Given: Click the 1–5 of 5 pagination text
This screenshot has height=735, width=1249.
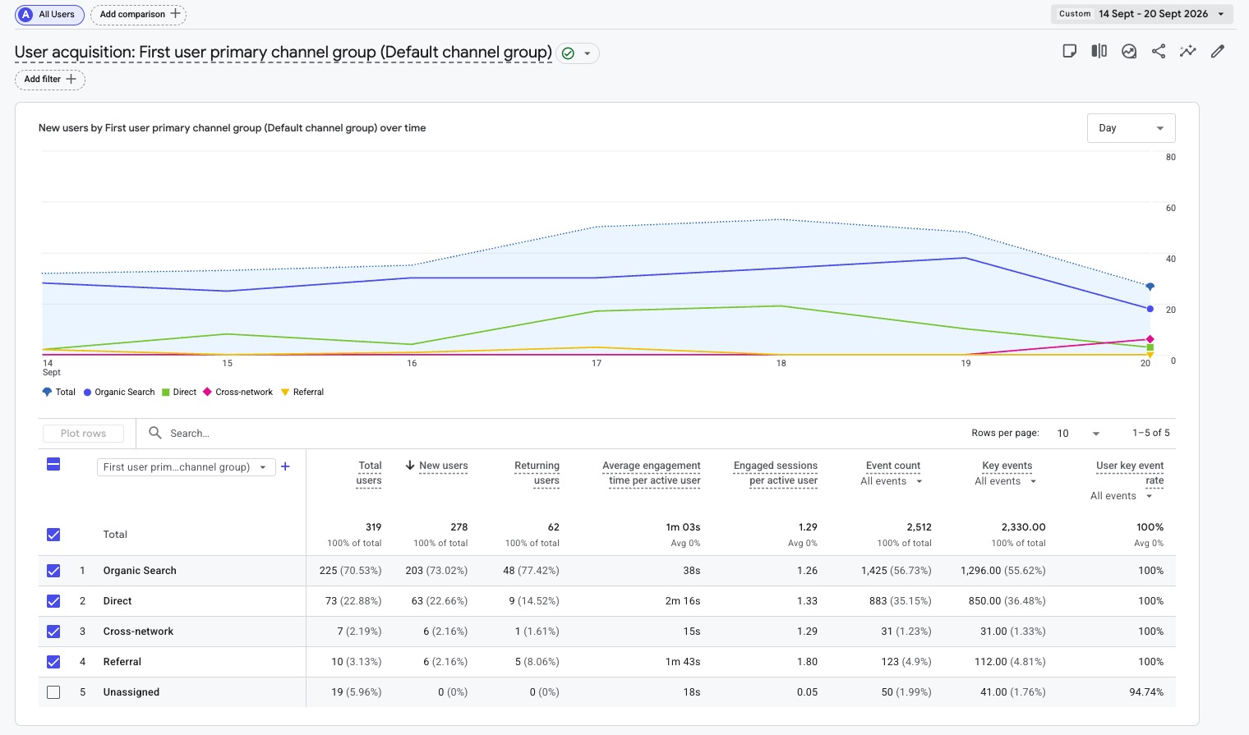Looking at the screenshot, I should point(1151,433).
